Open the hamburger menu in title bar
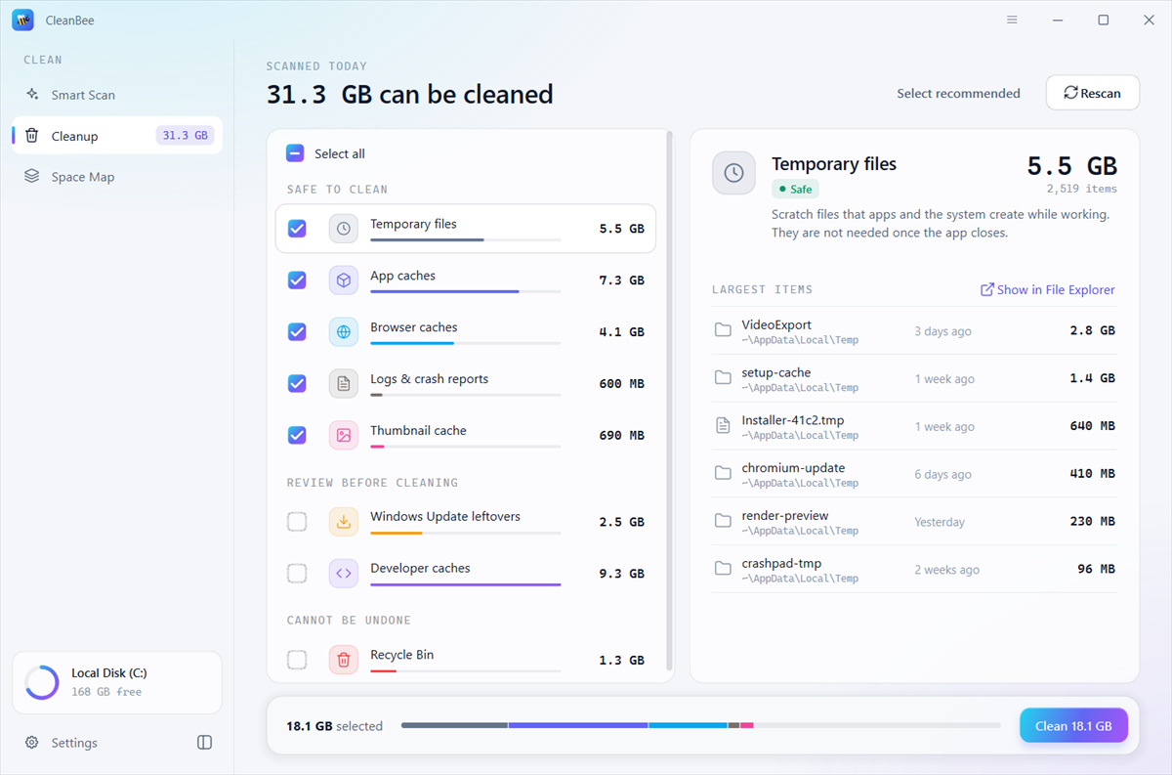The image size is (1172, 775). (1012, 20)
